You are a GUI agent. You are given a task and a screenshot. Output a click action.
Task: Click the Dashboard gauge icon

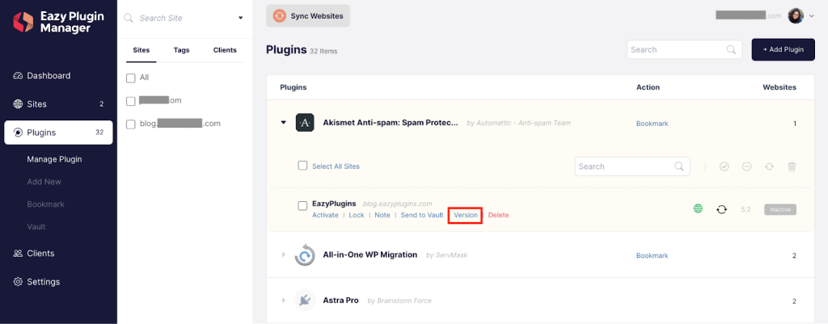point(18,75)
